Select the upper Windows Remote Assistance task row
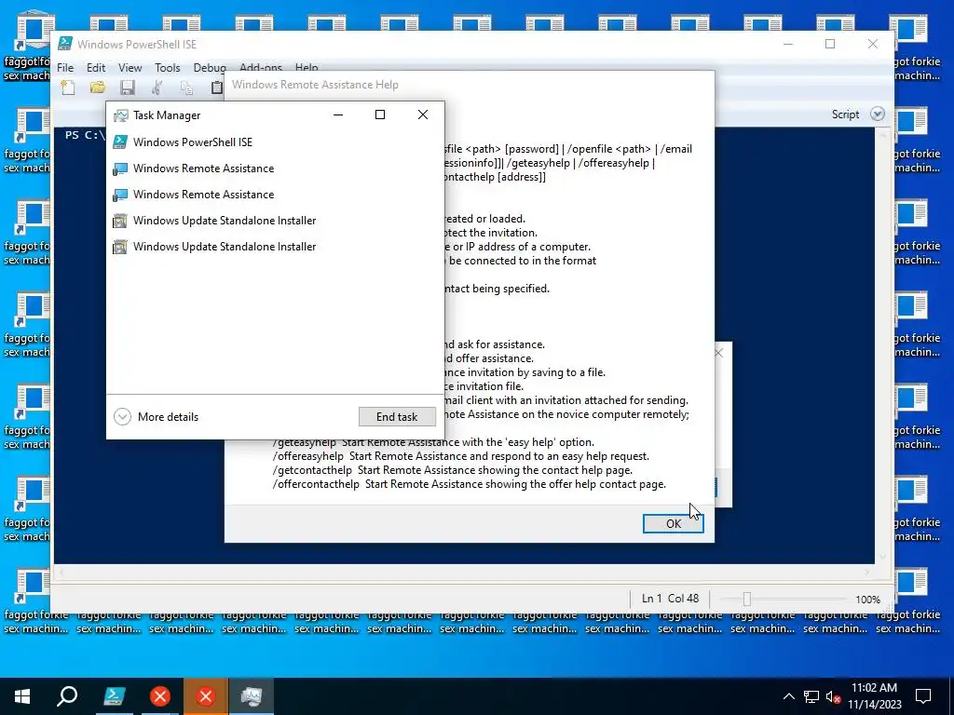This screenshot has height=715, width=954. pyautogui.click(x=275, y=168)
